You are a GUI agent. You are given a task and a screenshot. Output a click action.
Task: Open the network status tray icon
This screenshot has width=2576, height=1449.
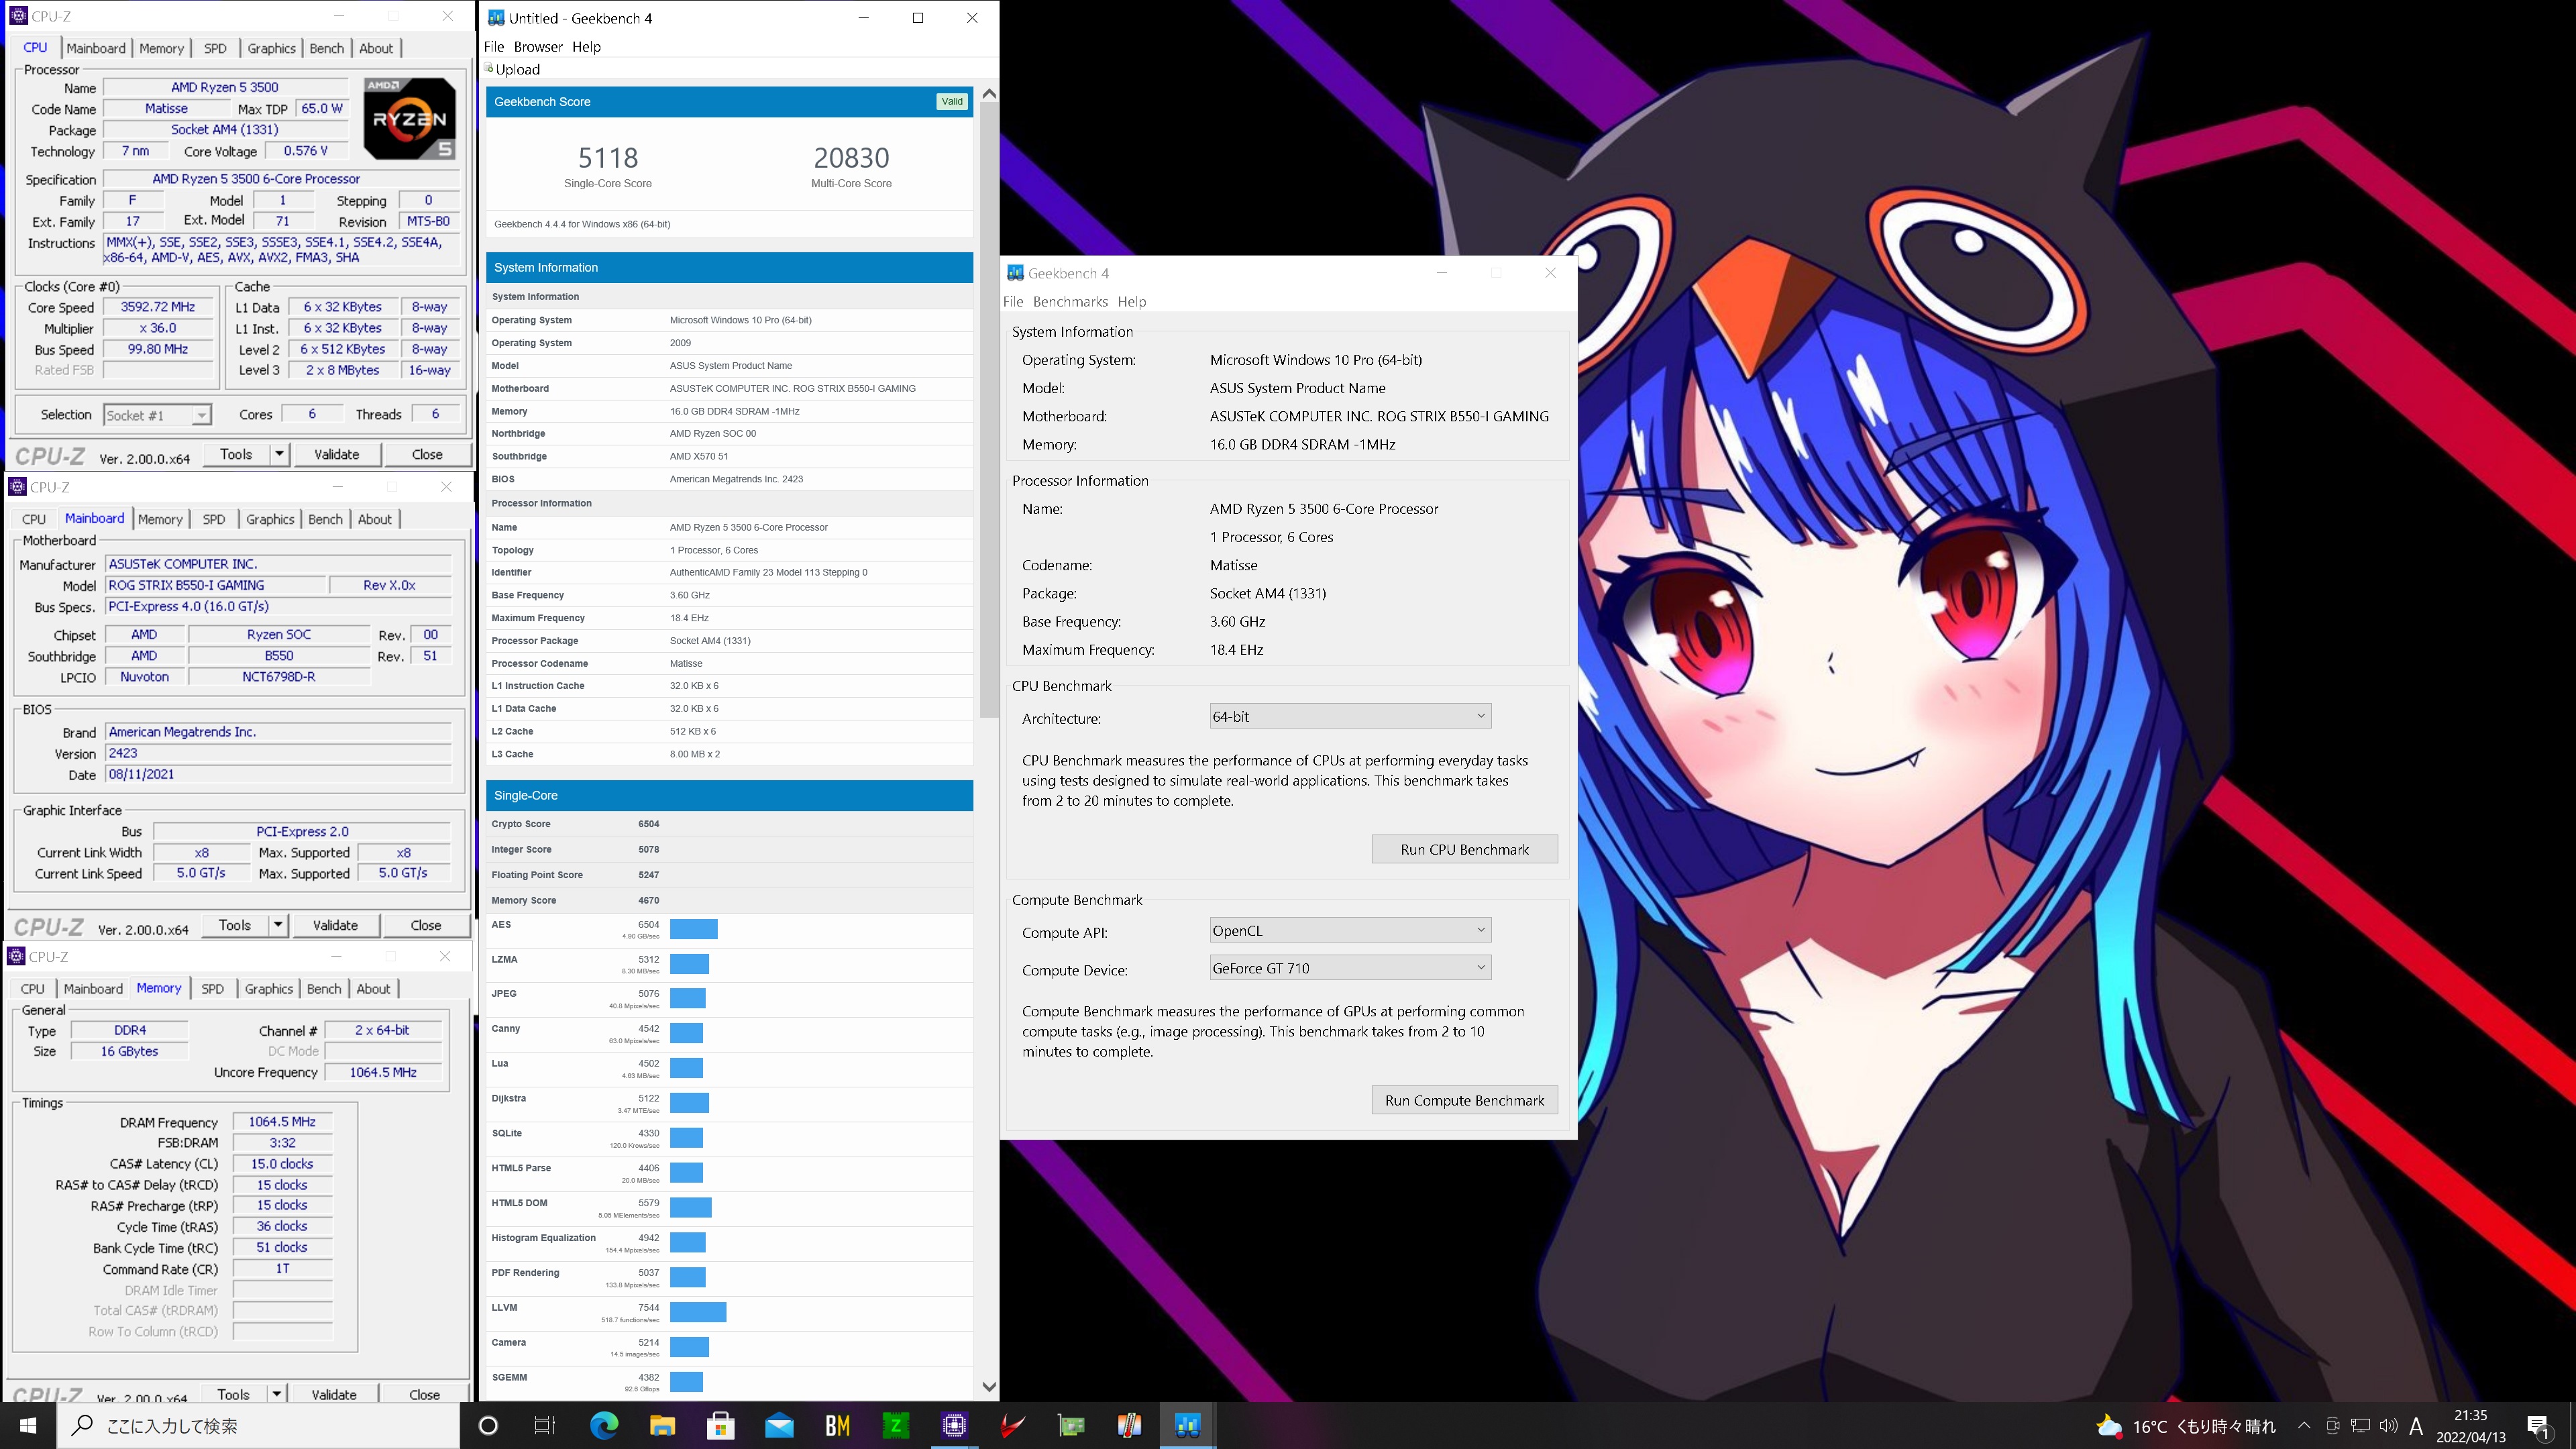pos(2360,1426)
